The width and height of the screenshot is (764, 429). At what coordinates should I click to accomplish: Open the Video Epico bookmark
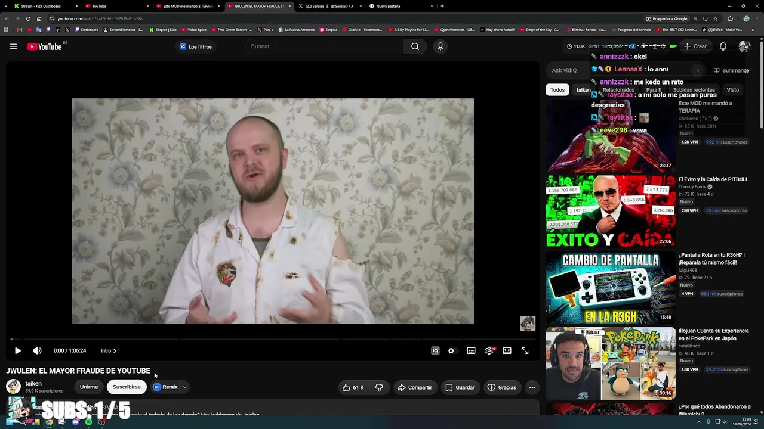coord(194,30)
